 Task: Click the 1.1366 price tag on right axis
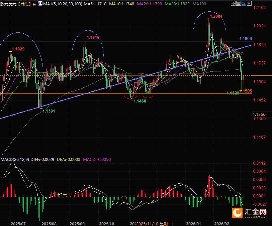click(260, 115)
